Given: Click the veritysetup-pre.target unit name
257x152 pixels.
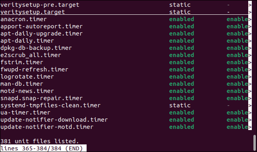Looking at the screenshot, I should point(40,5).
